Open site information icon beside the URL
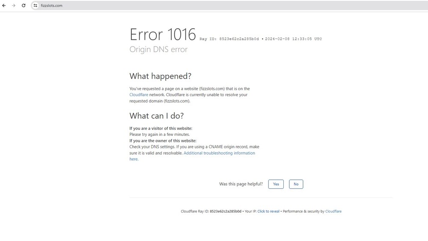Viewport: 428px width, 241px height. [x=36, y=6]
